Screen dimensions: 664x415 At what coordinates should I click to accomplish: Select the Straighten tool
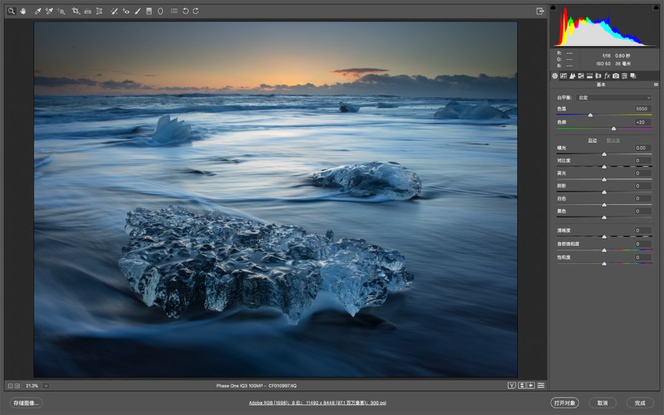[87, 11]
